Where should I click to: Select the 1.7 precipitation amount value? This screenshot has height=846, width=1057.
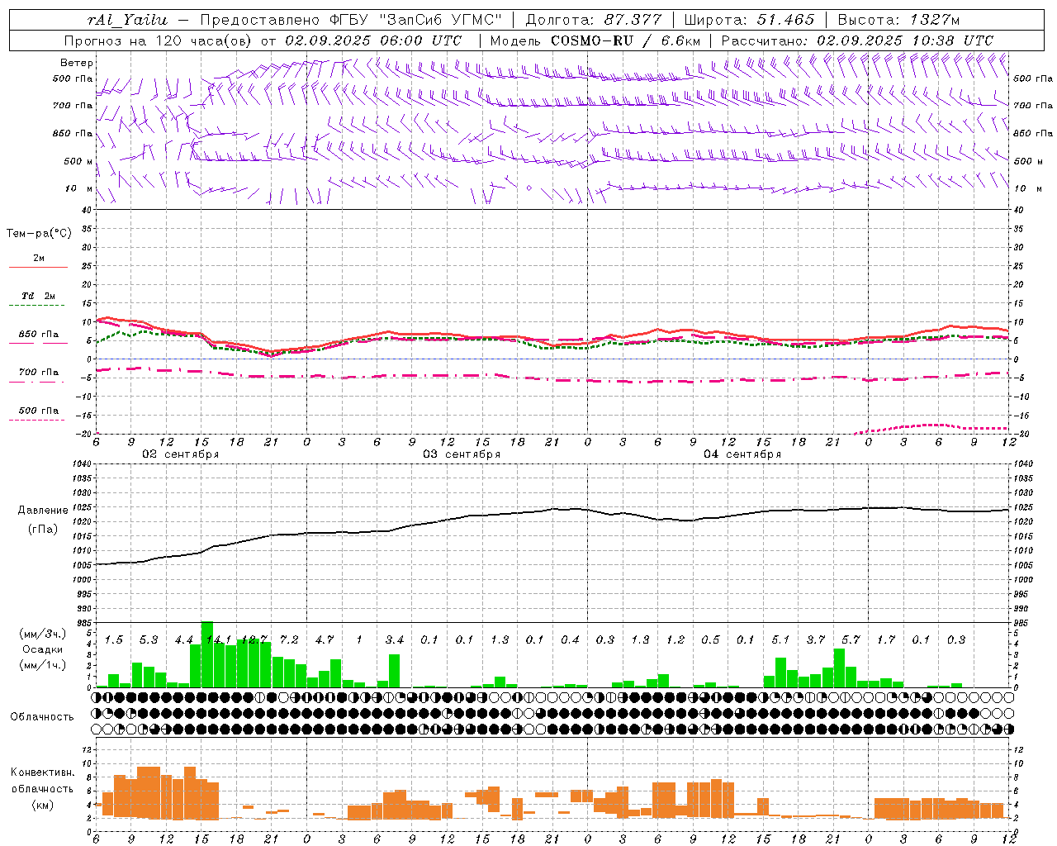(x=886, y=640)
